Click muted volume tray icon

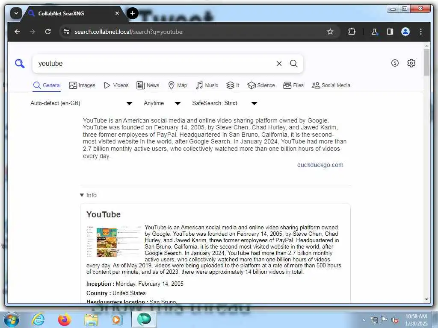[395, 320]
